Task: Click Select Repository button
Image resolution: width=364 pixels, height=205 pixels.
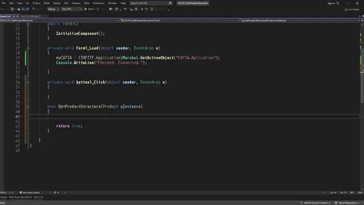Action: tap(347, 203)
